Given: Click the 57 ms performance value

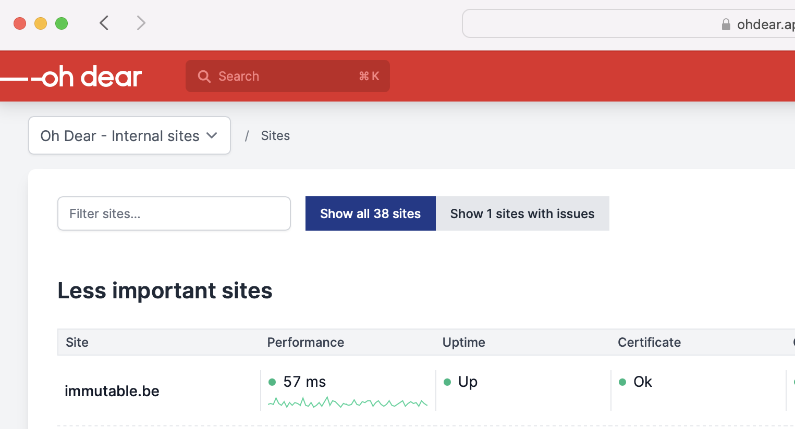Looking at the screenshot, I should [304, 382].
